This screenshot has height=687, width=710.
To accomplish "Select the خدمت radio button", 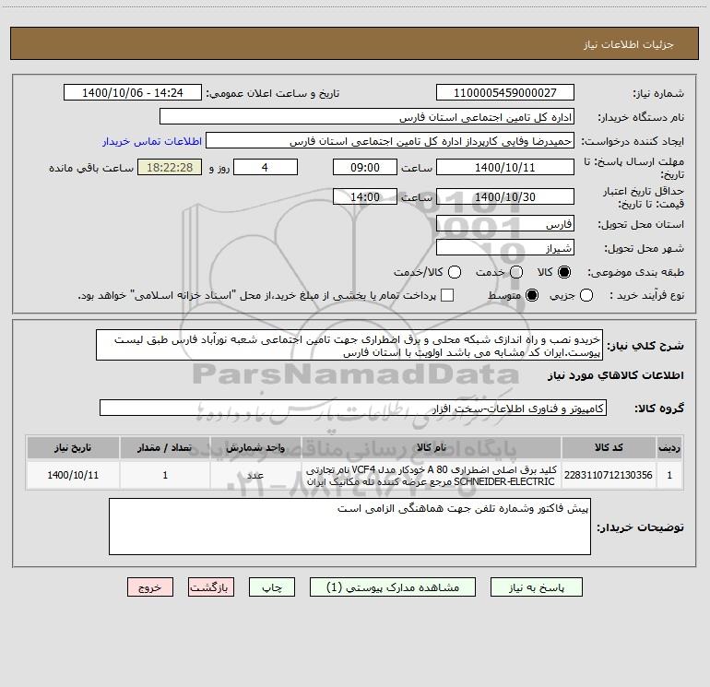I will point(516,272).
